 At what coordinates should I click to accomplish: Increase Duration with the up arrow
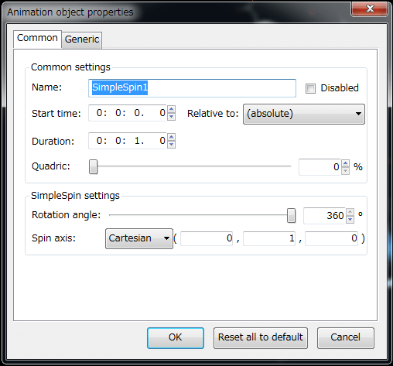coord(172,137)
